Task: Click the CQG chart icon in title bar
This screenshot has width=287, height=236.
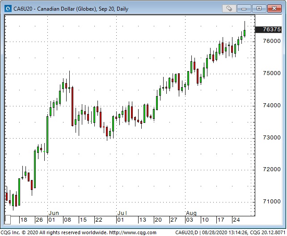Action: (x=8, y=8)
